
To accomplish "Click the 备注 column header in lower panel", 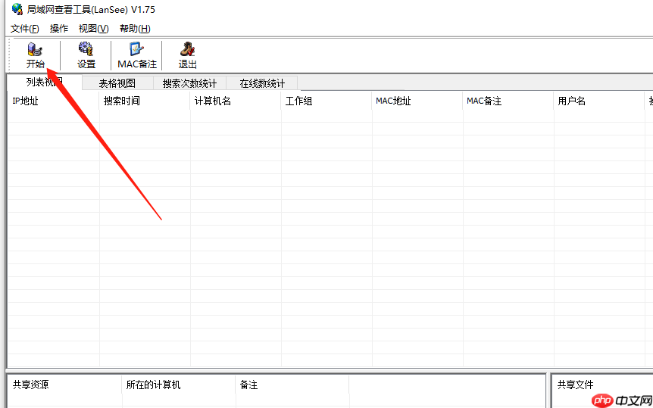I will tap(292, 385).
